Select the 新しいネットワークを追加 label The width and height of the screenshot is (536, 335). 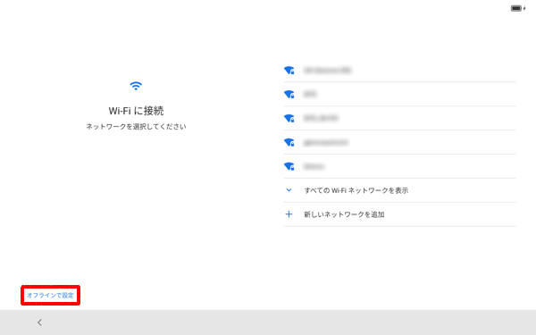[x=344, y=214]
